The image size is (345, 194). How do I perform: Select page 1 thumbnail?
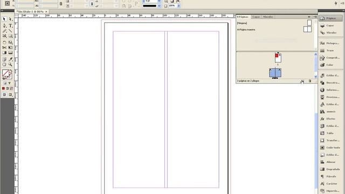[278, 58]
